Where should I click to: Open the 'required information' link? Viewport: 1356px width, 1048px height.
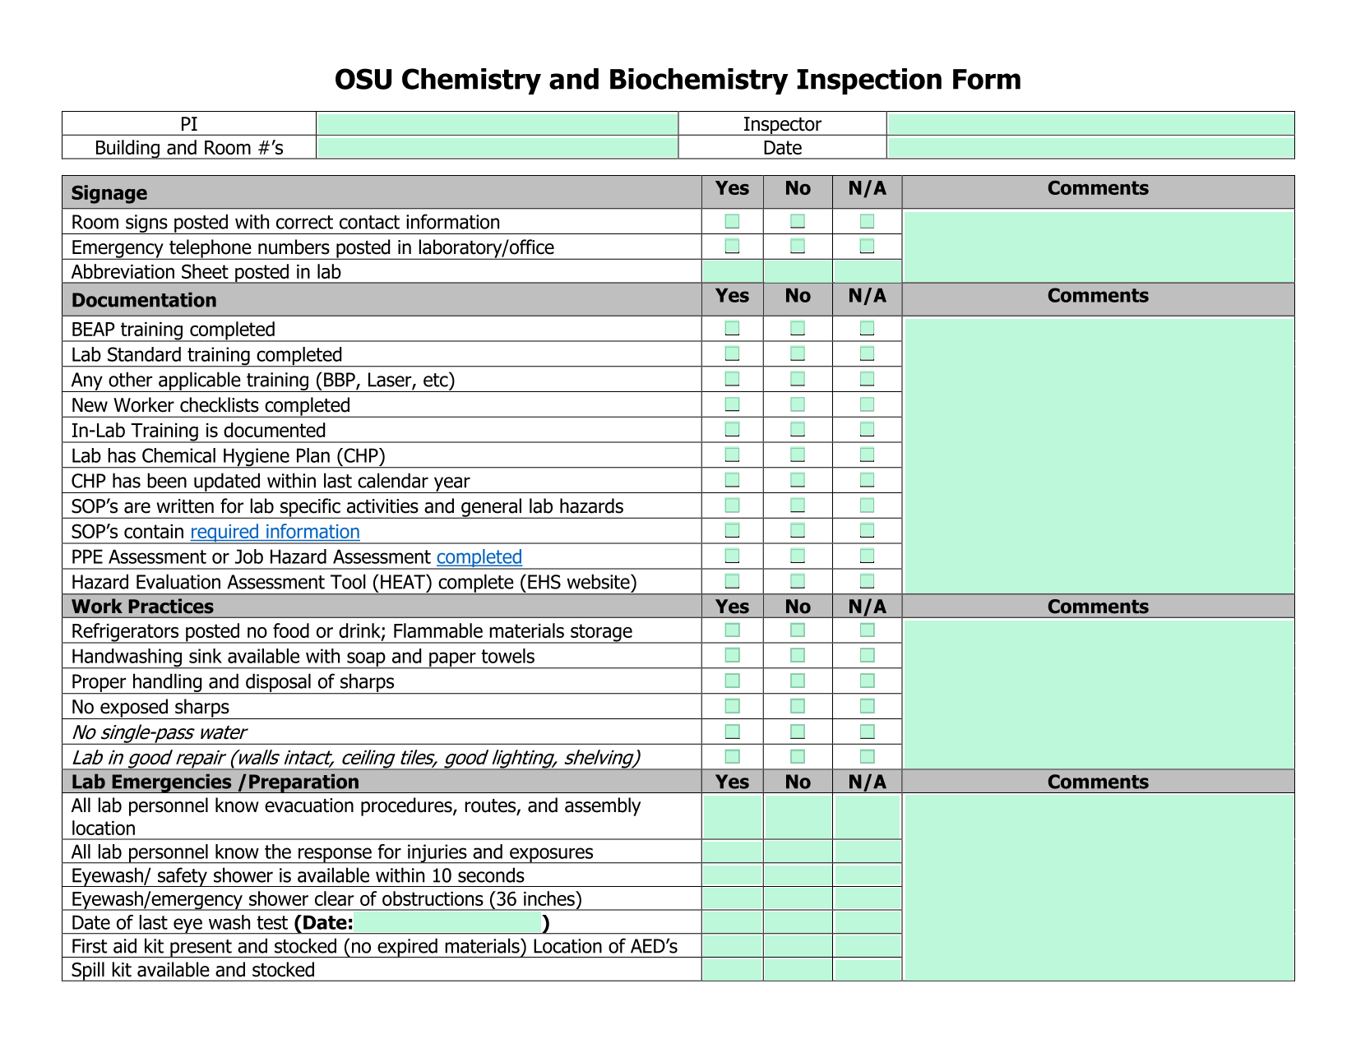click(275, 532)
